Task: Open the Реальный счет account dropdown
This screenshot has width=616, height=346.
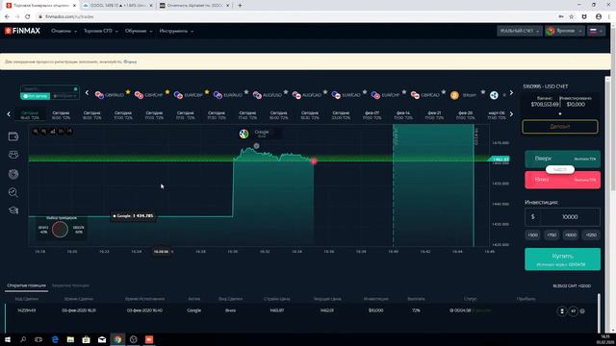Action: tap(520, 31)
